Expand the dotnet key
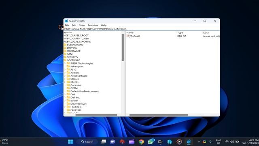259x146 pixels. (x=65, y=101)
